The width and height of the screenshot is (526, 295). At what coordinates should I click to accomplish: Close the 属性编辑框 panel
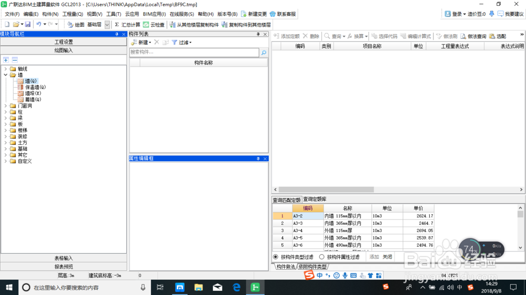coord(265,159)
